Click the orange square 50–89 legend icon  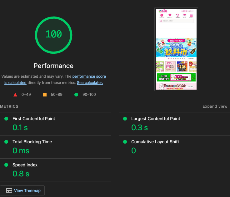pos(45,95)
